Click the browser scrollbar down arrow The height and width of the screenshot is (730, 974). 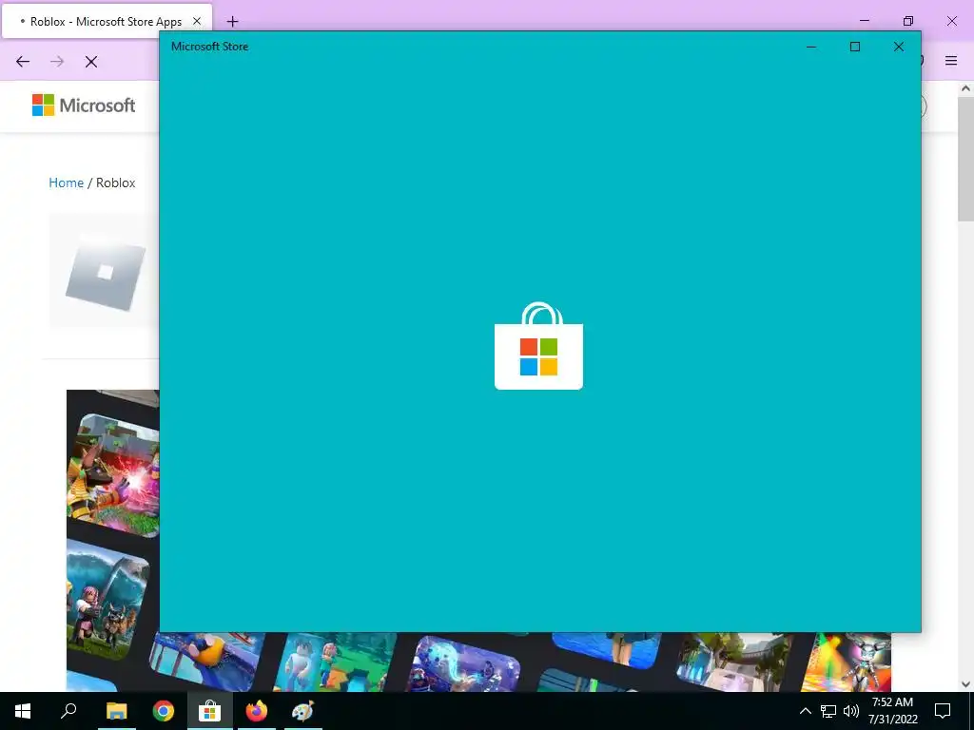pyautogui.click(x=965, y=684)
